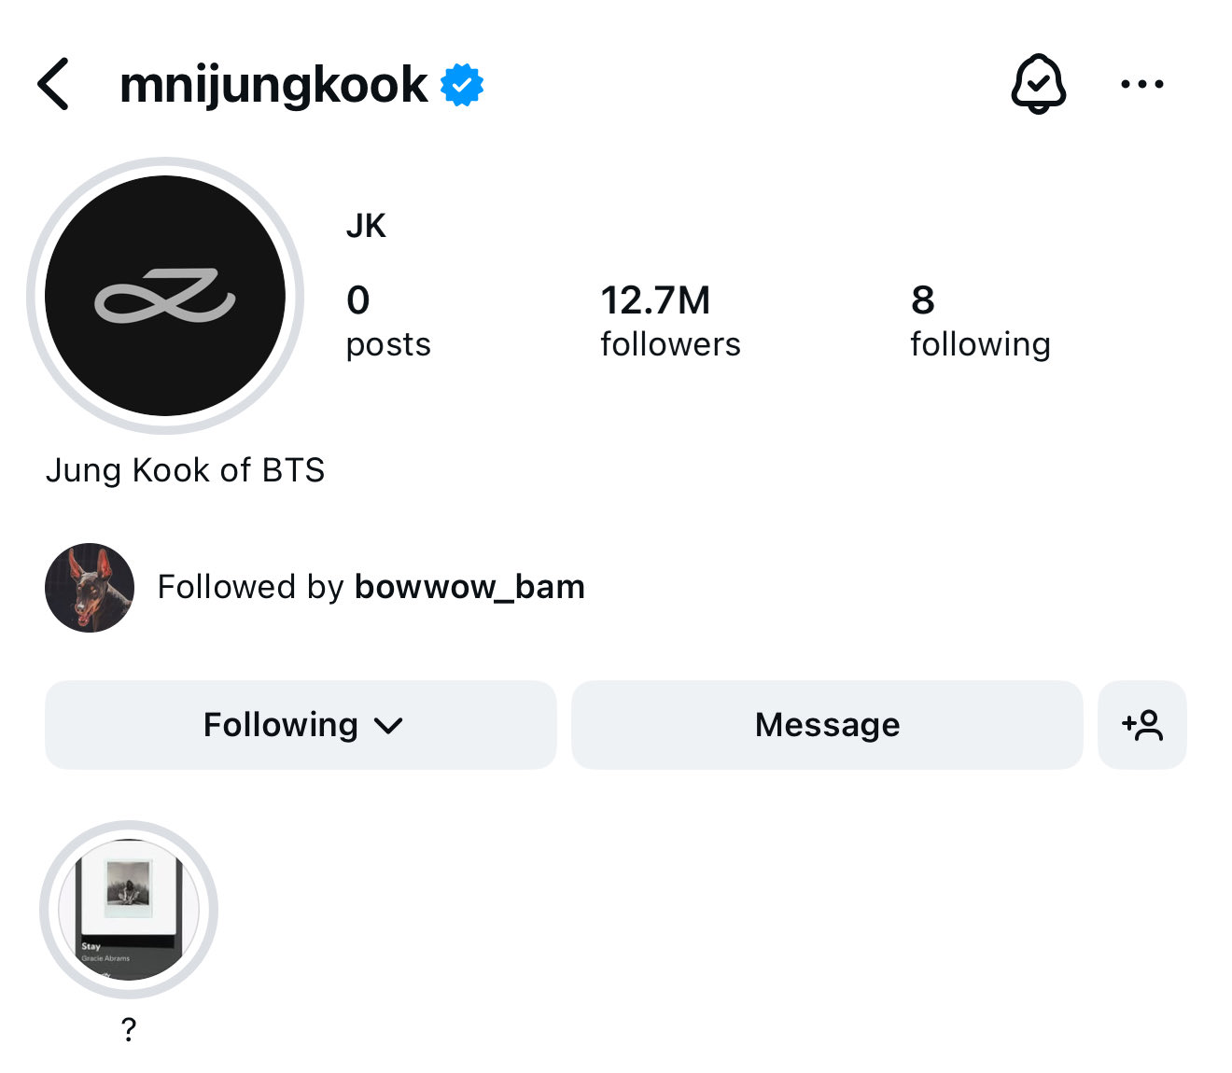
Task: Open the notification bell settings
Action: tap(1038, 84)
